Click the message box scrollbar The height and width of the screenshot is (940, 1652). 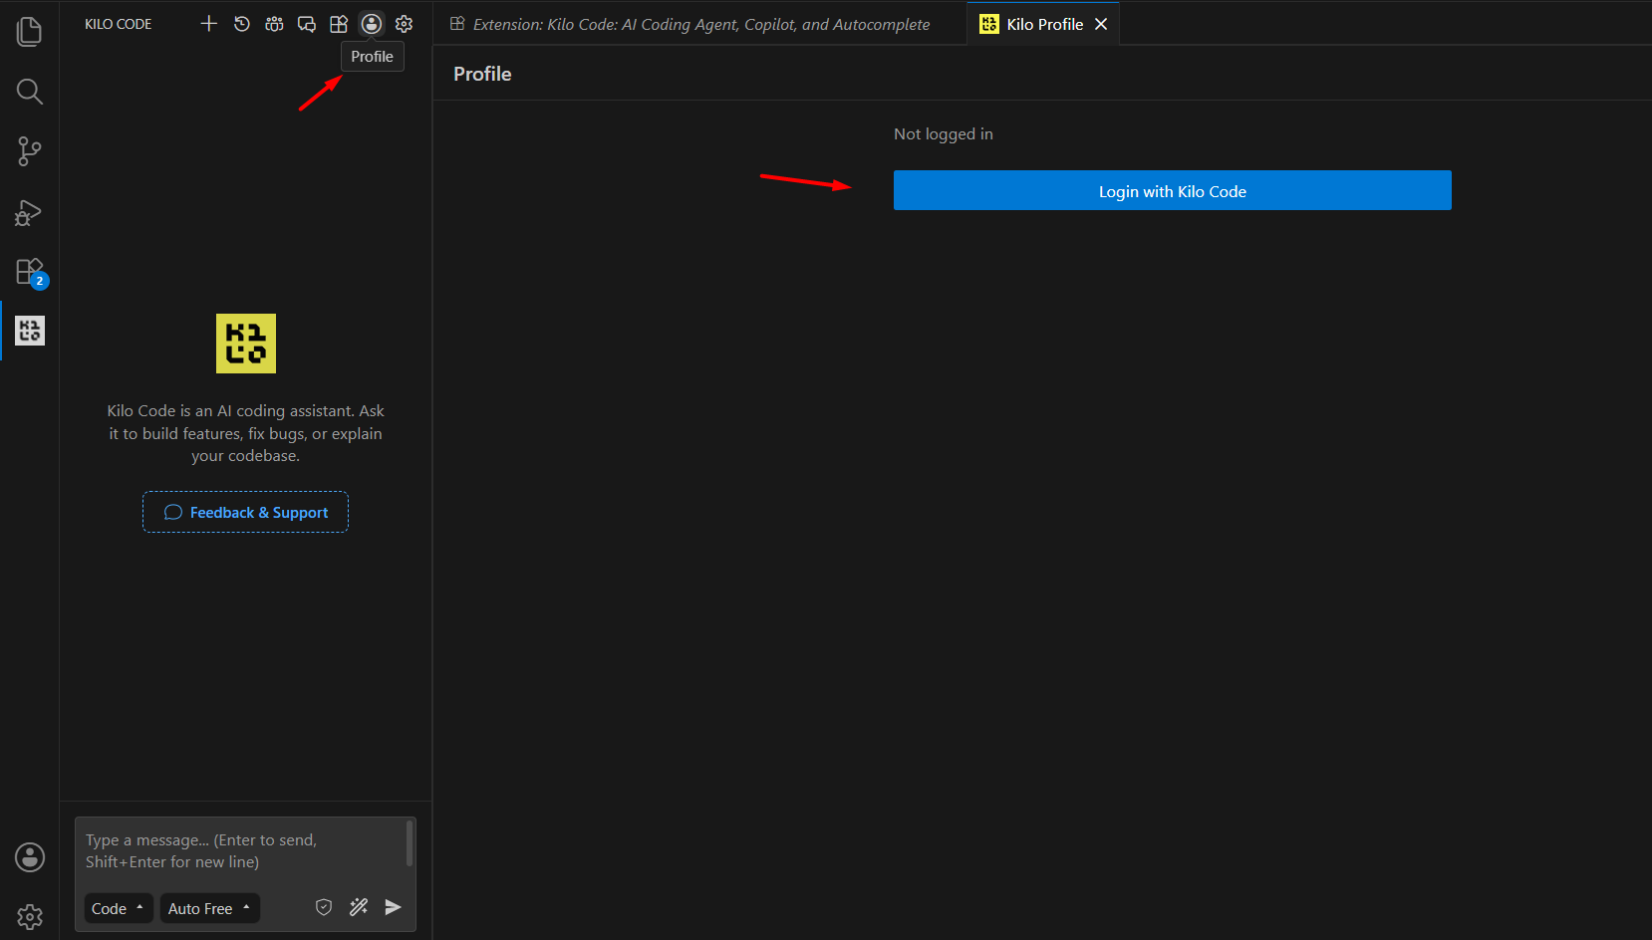tap(410, 843)
